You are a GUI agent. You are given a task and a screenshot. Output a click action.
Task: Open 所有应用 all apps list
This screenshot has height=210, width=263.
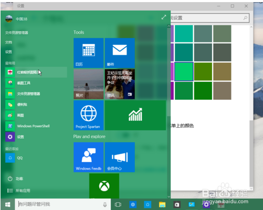click(19, 191)
